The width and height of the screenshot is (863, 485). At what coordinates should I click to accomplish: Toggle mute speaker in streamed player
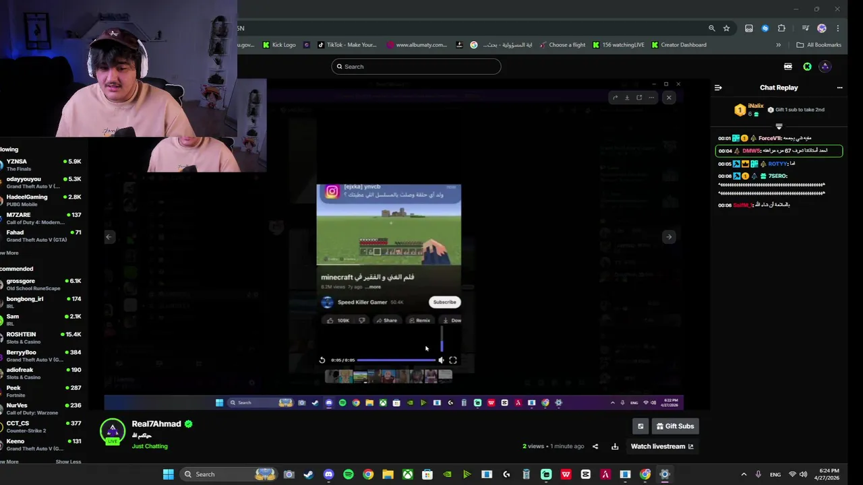442,360
